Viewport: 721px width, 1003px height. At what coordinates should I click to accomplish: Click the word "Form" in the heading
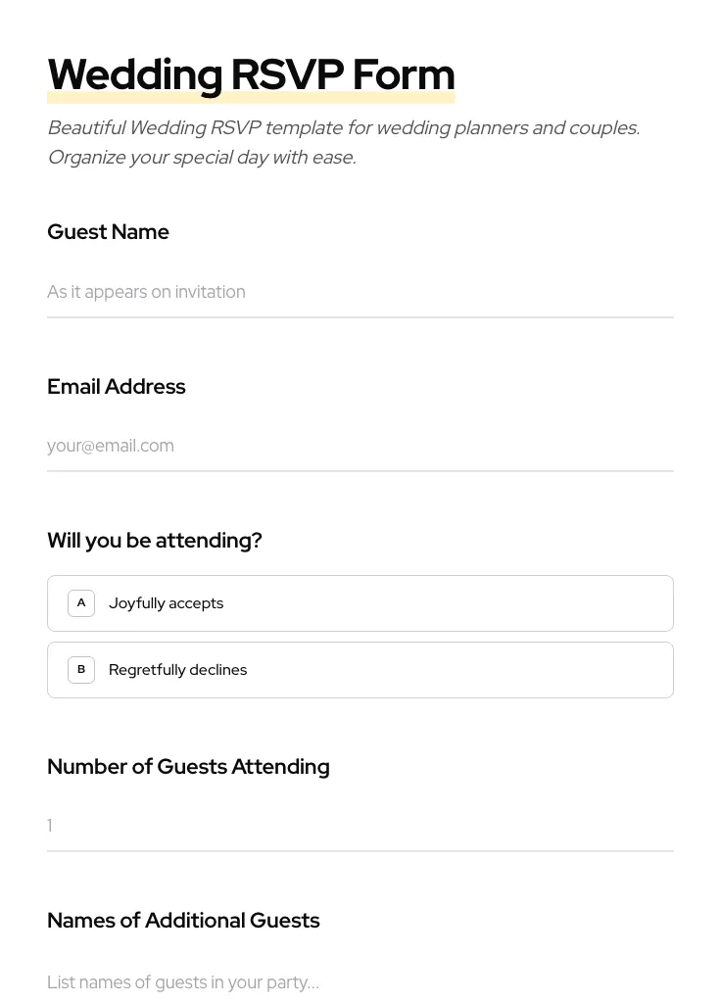click(x=404, y=75)
